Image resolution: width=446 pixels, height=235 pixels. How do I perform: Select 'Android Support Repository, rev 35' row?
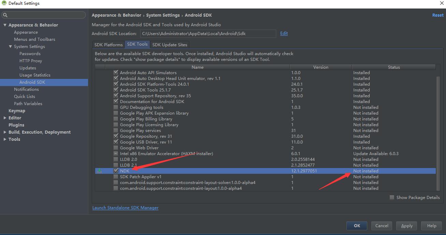[265, 96]
